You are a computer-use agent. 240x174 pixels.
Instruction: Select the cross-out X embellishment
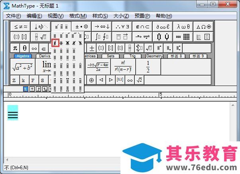[67, 43]
